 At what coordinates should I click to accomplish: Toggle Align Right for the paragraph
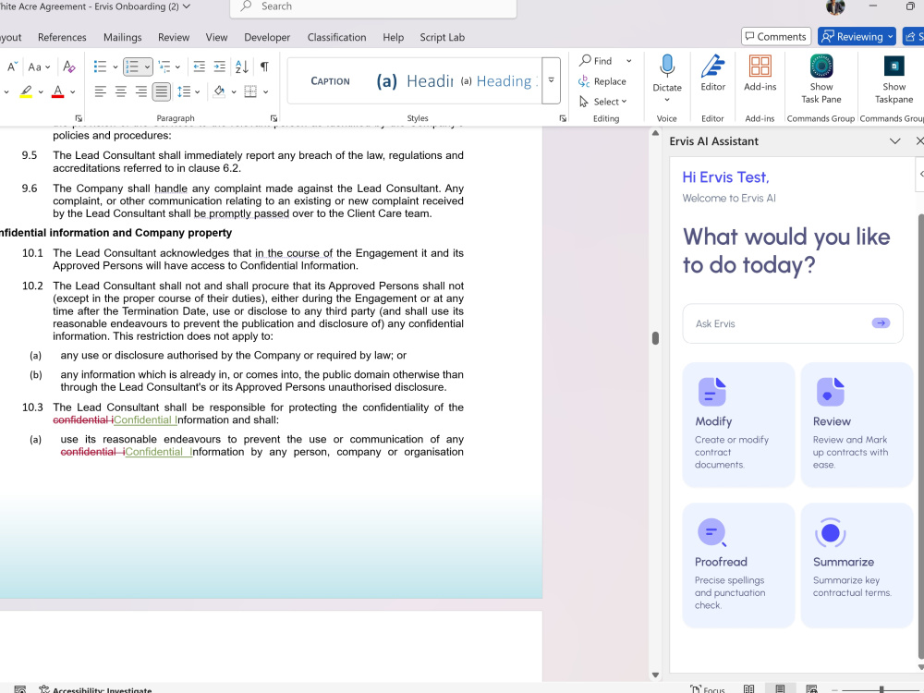coord(140,91)
